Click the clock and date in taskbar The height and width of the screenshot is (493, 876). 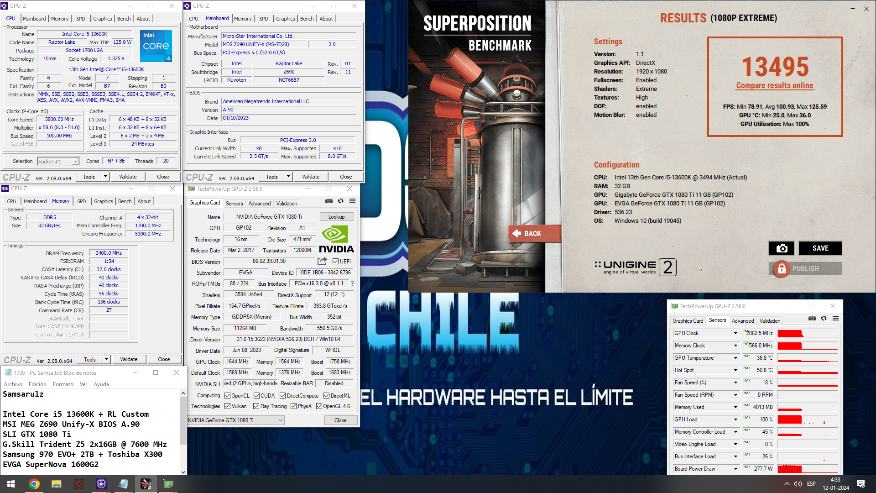835,484
